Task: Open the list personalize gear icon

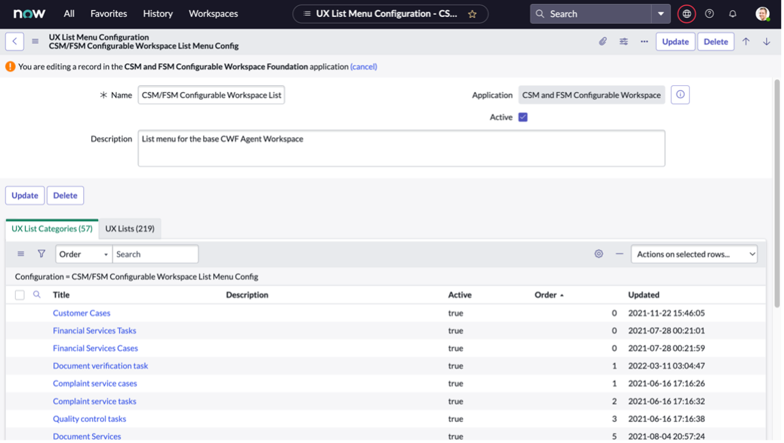Action: click(x=599, y=254)
